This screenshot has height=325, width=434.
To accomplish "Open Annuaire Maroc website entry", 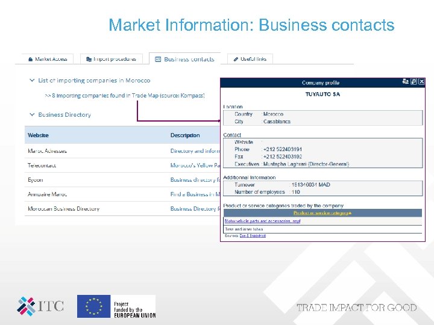I will pos(47,194).
